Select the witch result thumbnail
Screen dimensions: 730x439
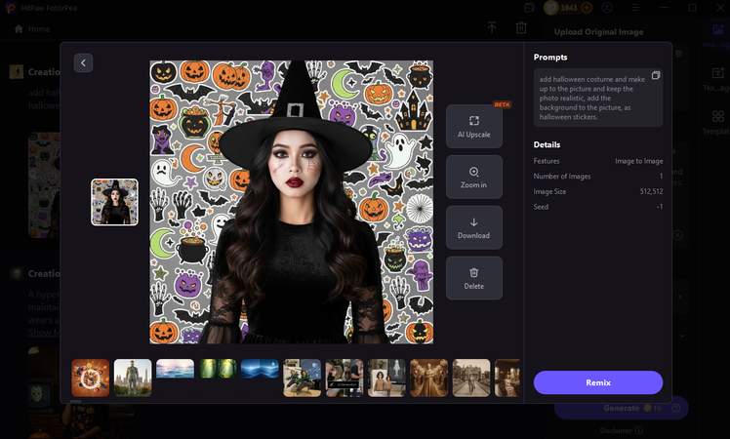[114, 202]
